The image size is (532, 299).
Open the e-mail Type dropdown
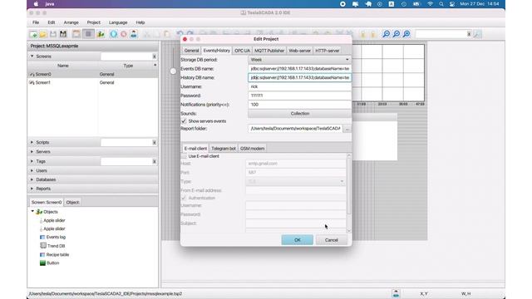295,181
